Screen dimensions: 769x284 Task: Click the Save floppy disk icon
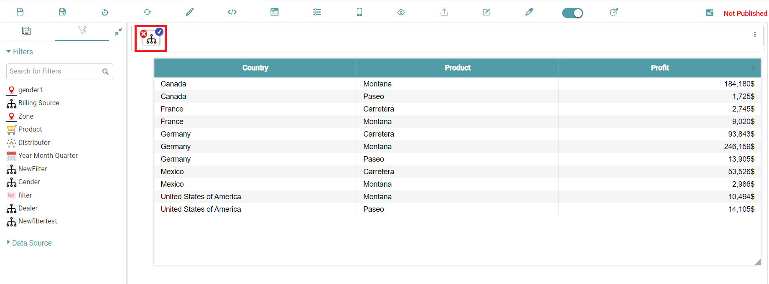point(20,12)
